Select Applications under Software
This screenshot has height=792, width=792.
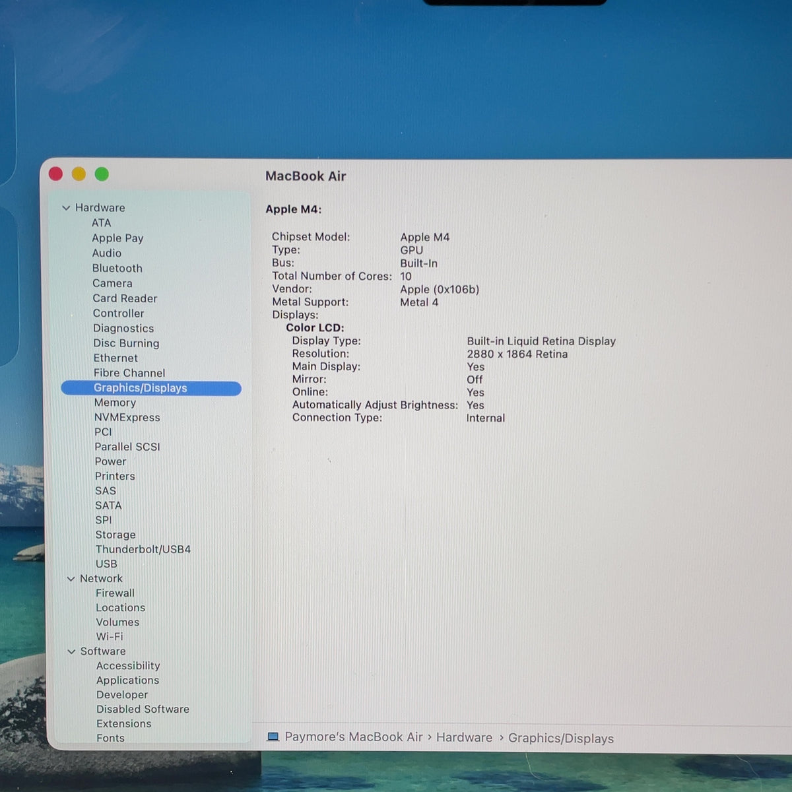(x=127, y=680)
